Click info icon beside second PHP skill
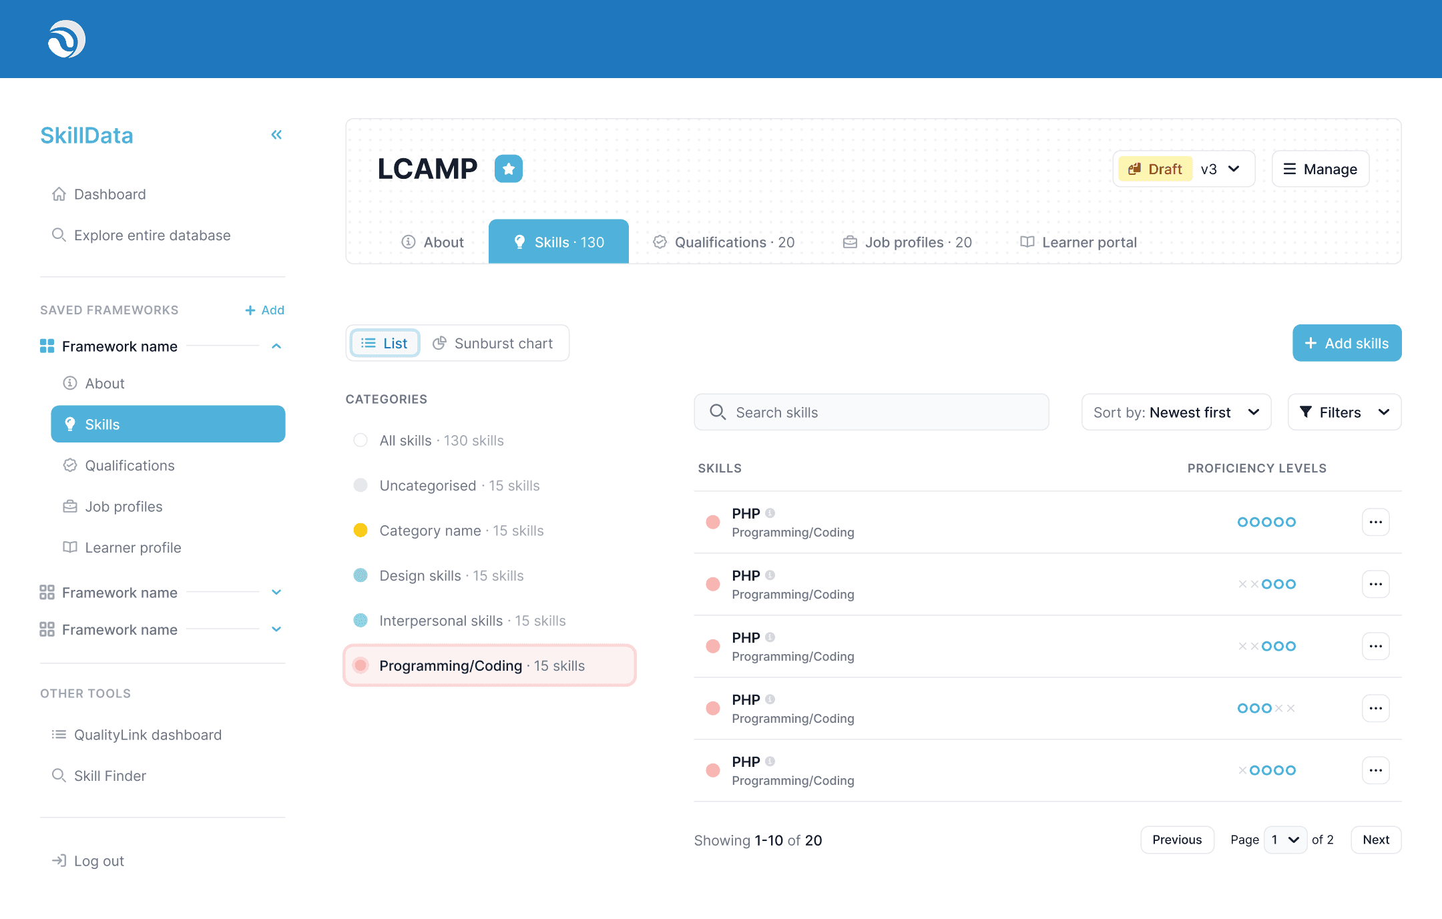The height and width of the screenshot is (919, 1442). (770, 575)
